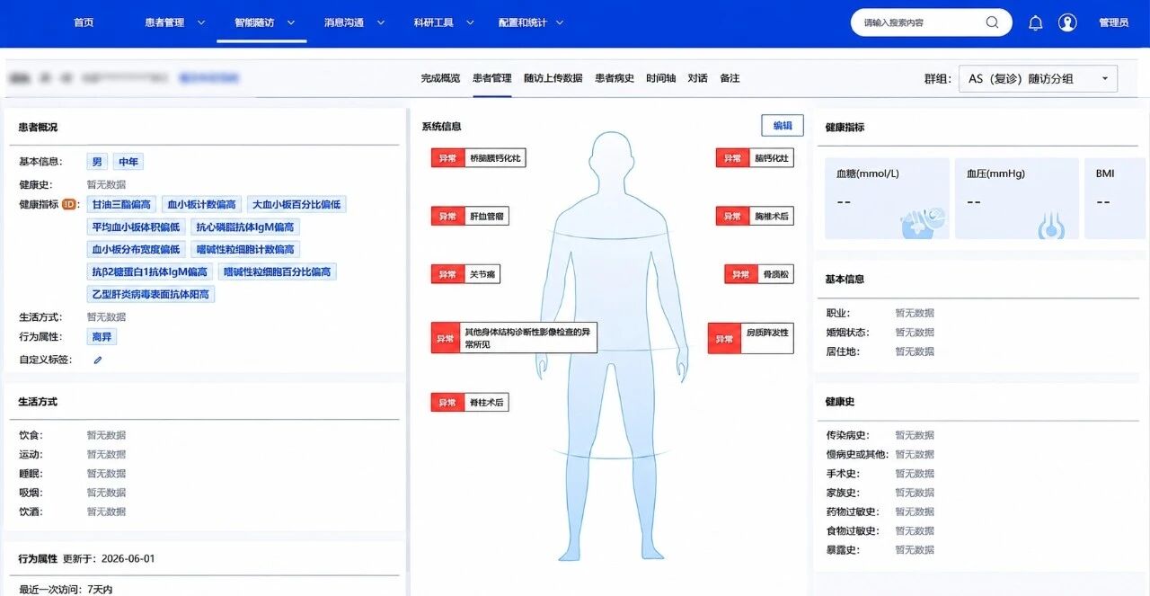Open 患者管理 in top navigation
The height and width of the screenshot is (596, 1150).
click(x=164, y=22)
